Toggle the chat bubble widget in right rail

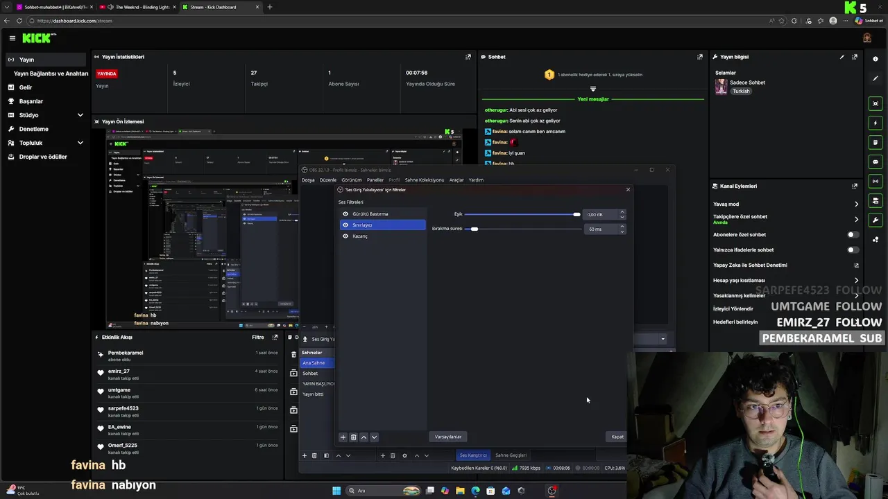click(876, 161)
